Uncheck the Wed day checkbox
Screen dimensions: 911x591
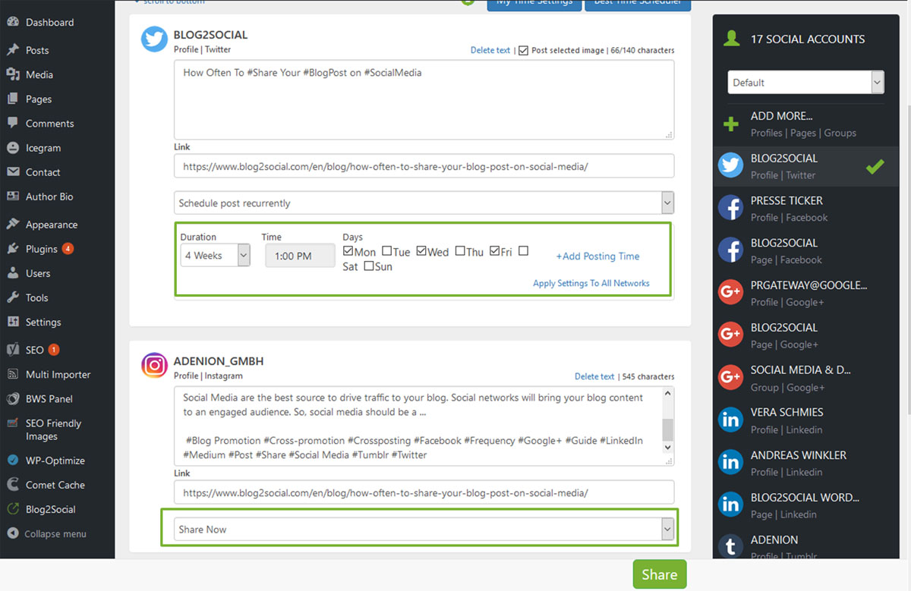(422, 251)
